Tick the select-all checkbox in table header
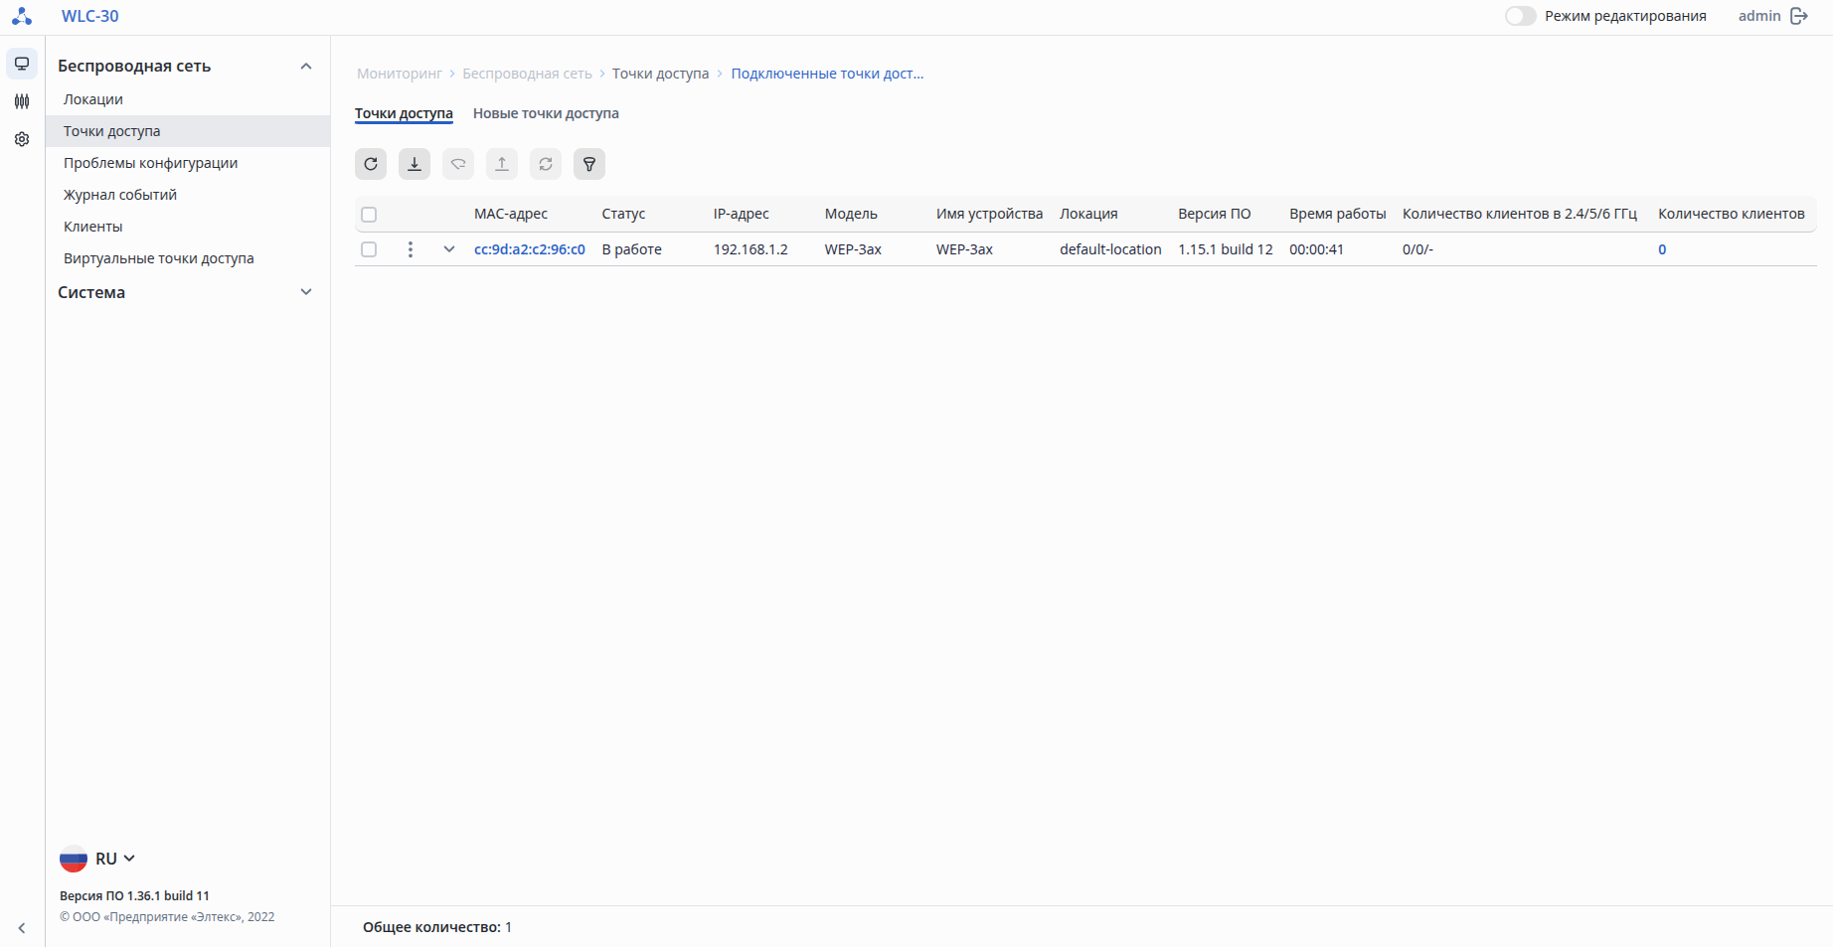Viewport: 1833px width, 947px height. (x=369, y=215)
